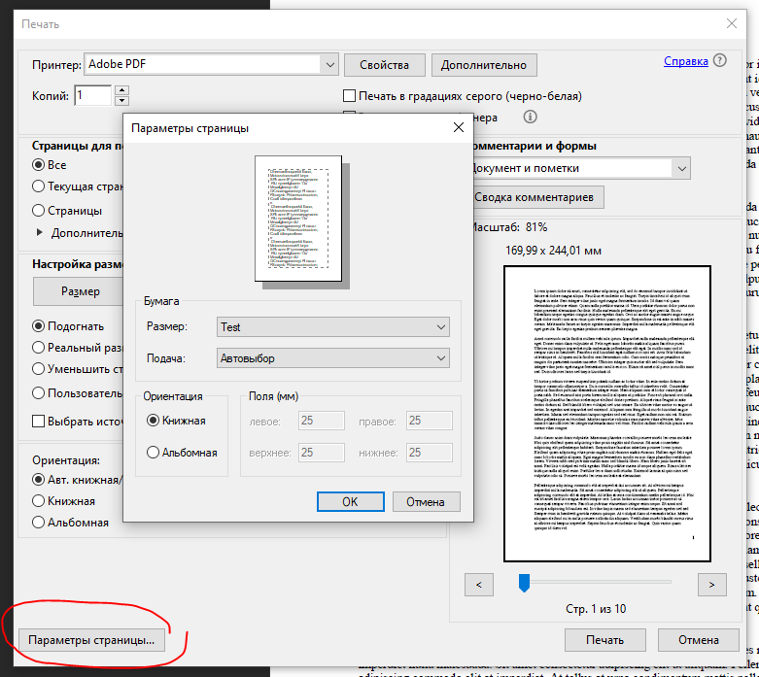Viewport: 759px width, 677px height.
Task: Close the Параметры страницы dialog
Action: [x=458, y=128]
